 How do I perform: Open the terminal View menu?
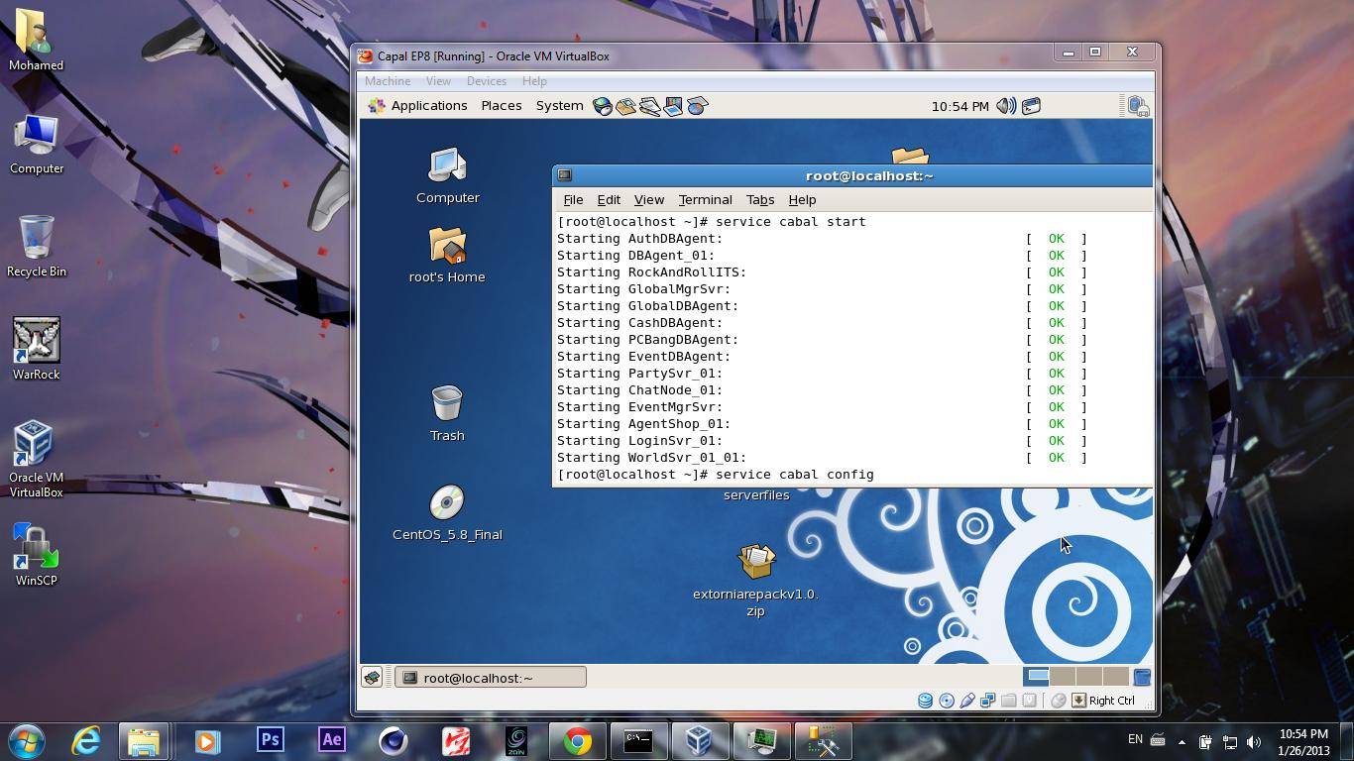pos(649,200)
